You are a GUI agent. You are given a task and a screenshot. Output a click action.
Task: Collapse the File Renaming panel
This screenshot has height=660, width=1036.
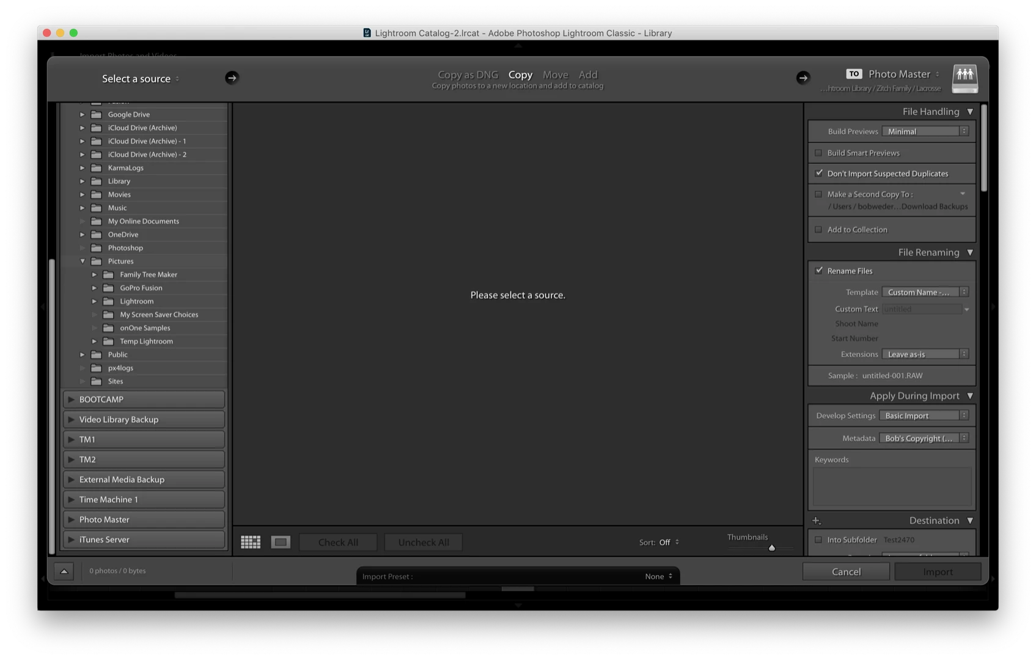(970, 252)
